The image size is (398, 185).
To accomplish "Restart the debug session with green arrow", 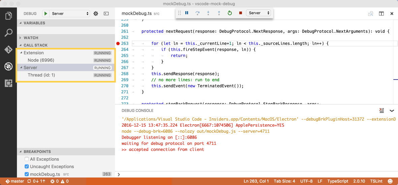I will [x=229, y=13].
